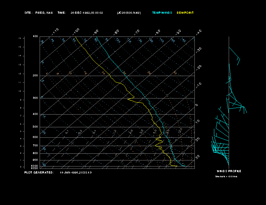Click the yellow DEWPOINT legend label
The image size is (266, 205).
[186, 13]
